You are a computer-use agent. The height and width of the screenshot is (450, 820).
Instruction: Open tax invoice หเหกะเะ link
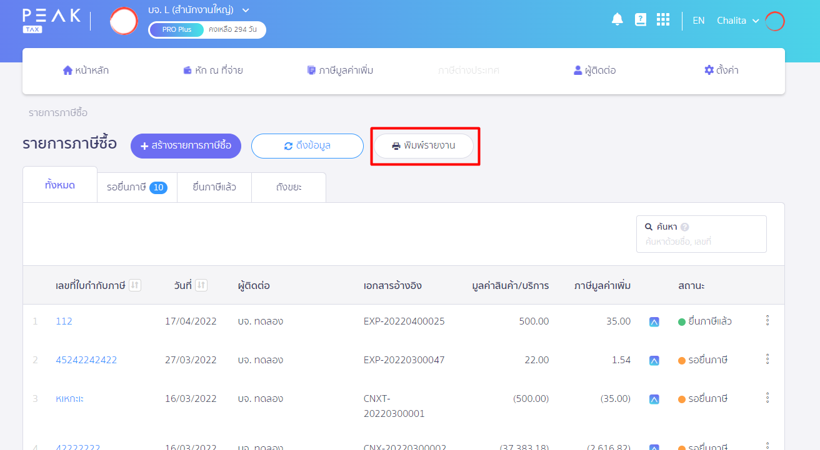coord(69,399)
